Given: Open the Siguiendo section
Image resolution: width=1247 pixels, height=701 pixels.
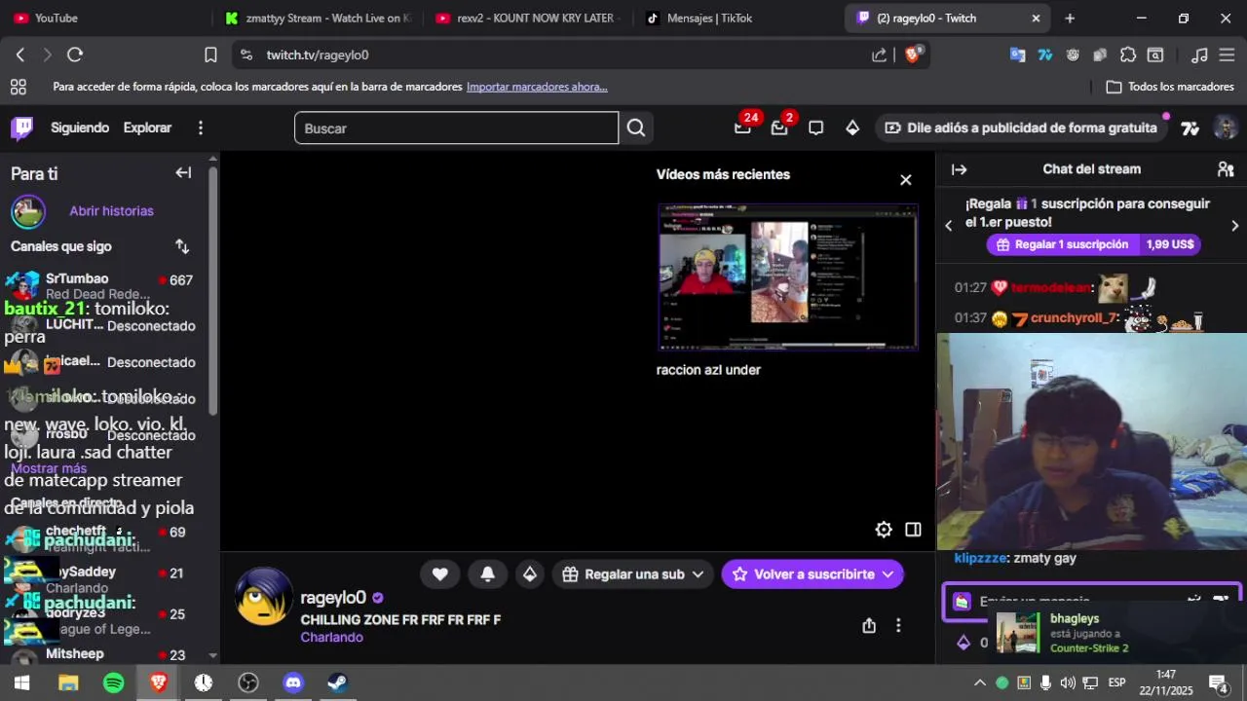Looking at the screenshot, I should [80, 128].
